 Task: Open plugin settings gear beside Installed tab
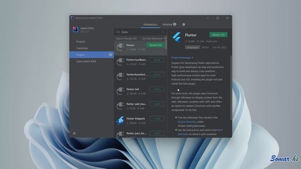tap(184, 24)
